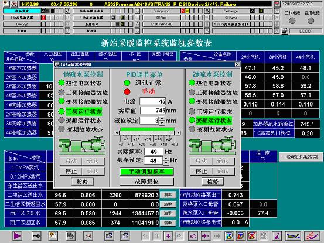Click the green 手动调整频率 button
The image size is (324, 243).
[x=146, y=172]
